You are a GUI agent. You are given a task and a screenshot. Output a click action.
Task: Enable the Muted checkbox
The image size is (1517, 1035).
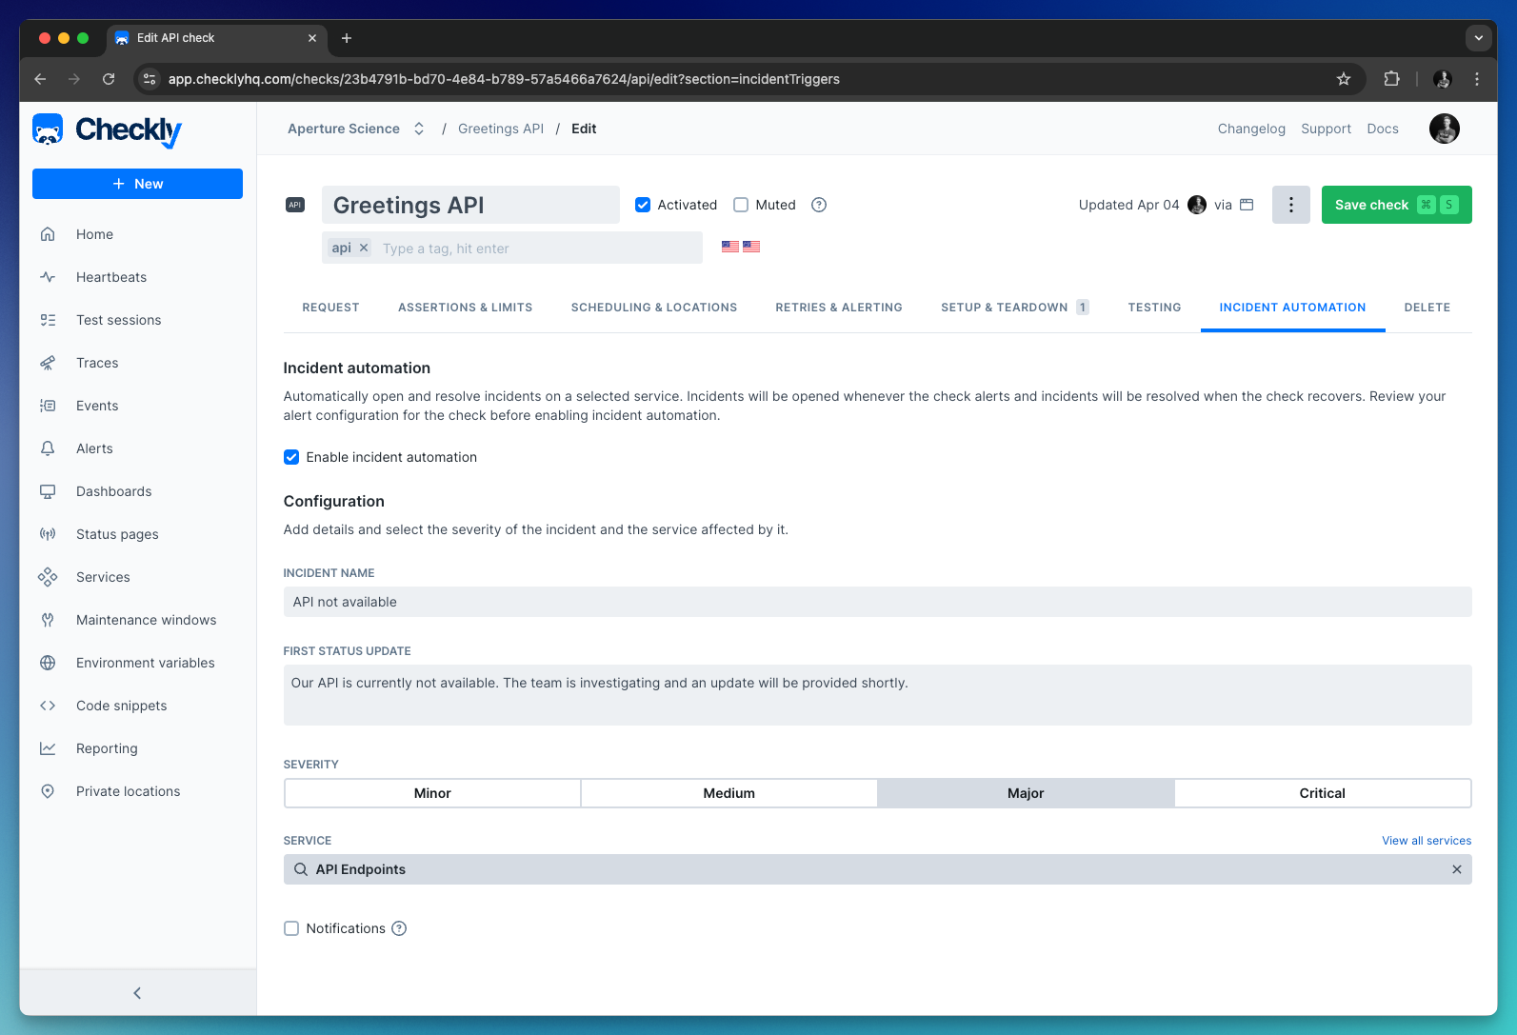point(741,205)
